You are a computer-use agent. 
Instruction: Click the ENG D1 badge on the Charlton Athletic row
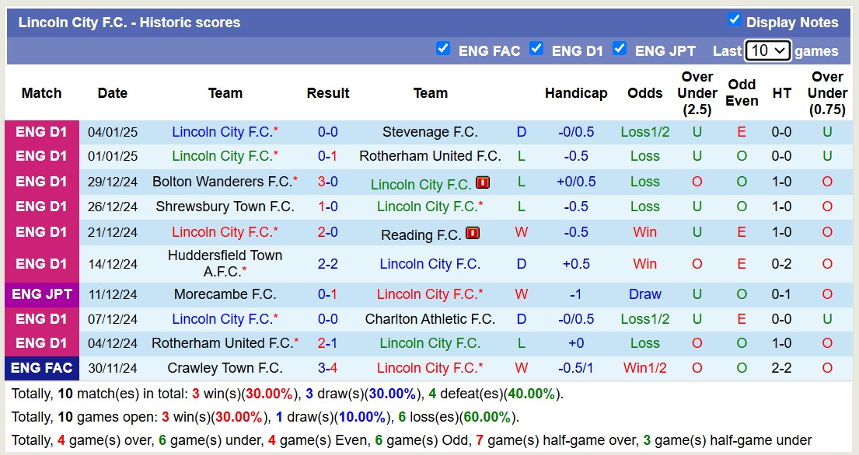41,319
